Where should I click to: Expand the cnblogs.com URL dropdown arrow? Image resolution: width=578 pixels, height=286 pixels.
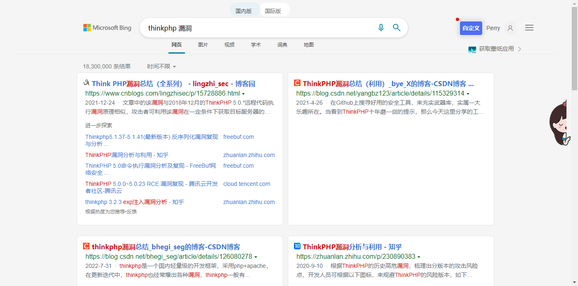point(243,94)
